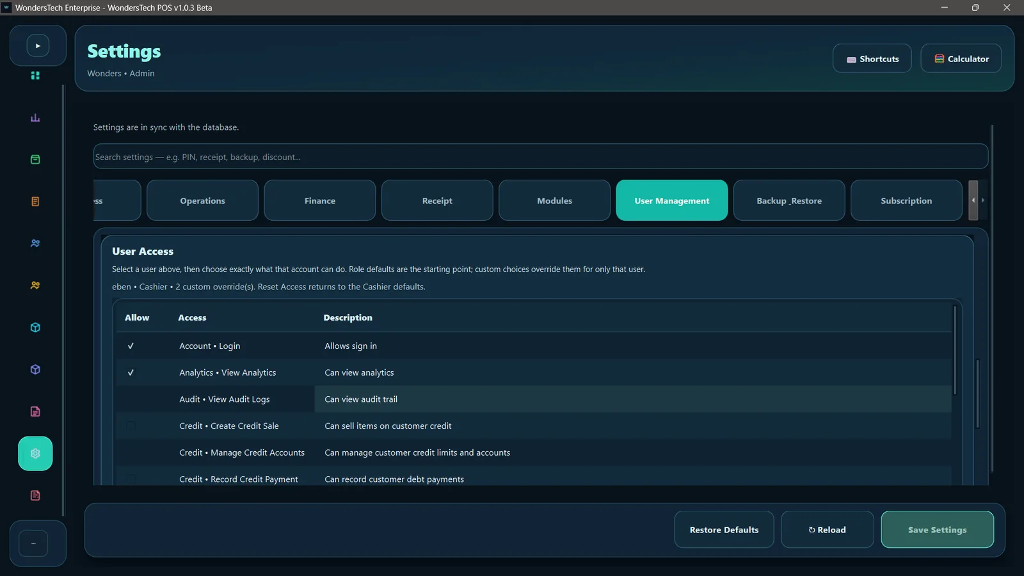Click the Access column header
Viewport: 1024px width, 576px height.
[192, 317]
